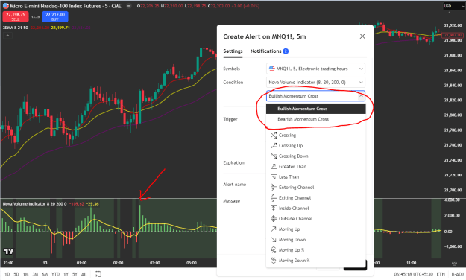The height and width of the screenshot is (280, 466).
Task: Open the Notifications tab
Action: [269, 51]
